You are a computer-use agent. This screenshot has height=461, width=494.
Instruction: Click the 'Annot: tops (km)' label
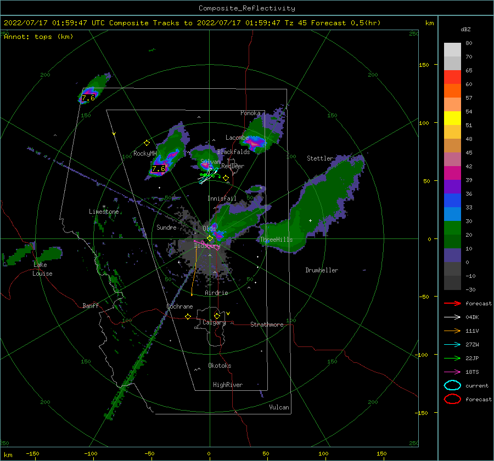pos(38,37)
